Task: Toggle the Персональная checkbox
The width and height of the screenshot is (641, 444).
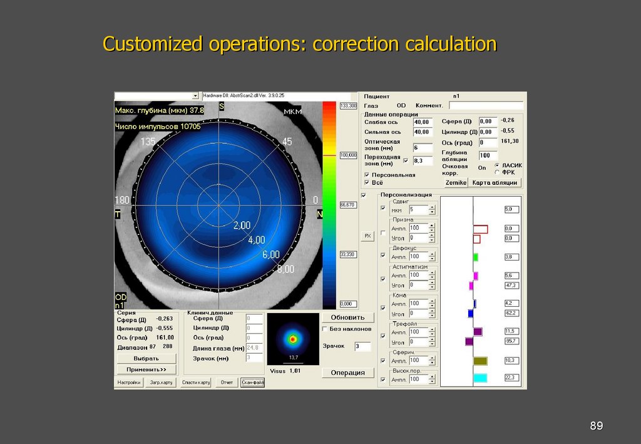Action: 367,175
